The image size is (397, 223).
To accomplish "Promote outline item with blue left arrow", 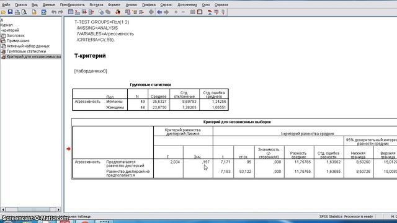I will (159, 12).
